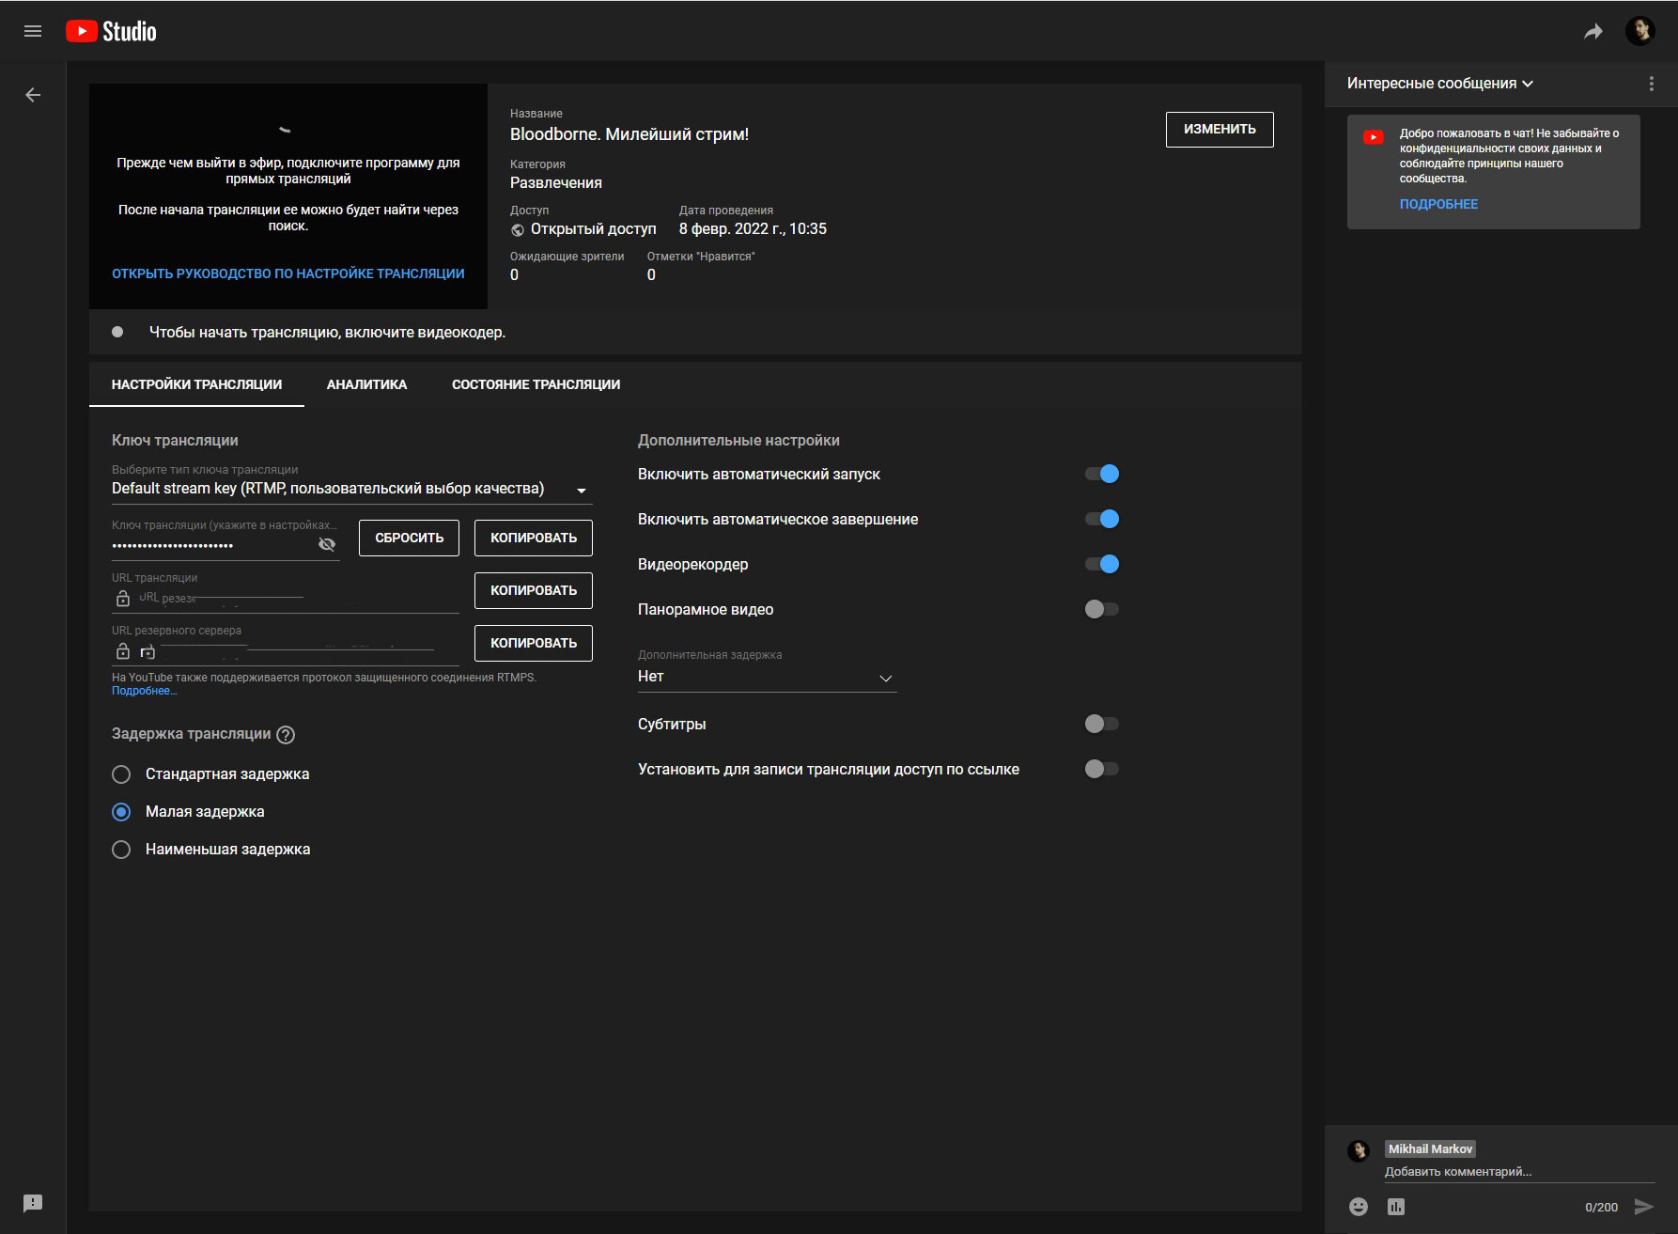
Task: Open help for Задержка трансляции
Action: coord(286,735)
